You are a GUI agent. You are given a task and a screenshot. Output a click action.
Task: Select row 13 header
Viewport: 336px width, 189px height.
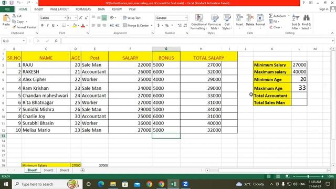tap(3, 136)
